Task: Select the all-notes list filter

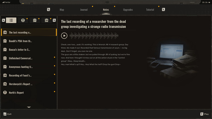Action: tap(11, 20)
